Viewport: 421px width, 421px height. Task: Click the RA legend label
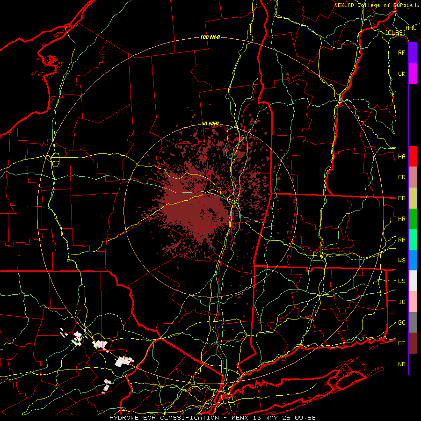point(401,240)
